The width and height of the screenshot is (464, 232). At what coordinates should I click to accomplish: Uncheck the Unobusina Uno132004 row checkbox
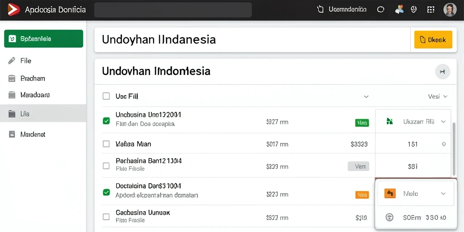[106, 121]
